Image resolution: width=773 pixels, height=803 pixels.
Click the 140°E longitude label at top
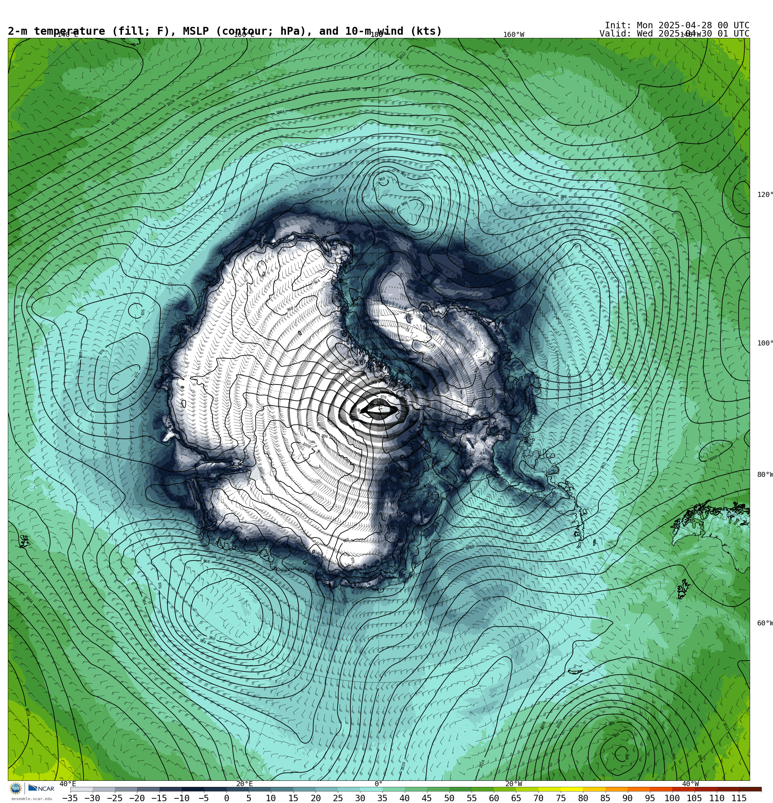tap(68, 35)
